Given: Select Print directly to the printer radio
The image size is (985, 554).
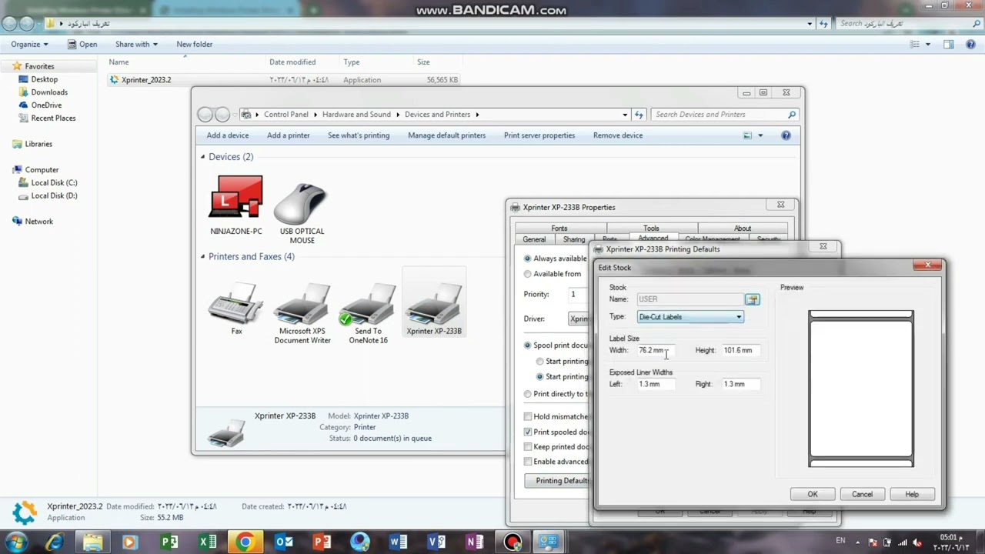Looking at the screenshot, I should coord(528,394).
